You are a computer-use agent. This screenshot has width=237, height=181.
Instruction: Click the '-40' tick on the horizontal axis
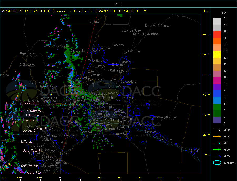19,177
